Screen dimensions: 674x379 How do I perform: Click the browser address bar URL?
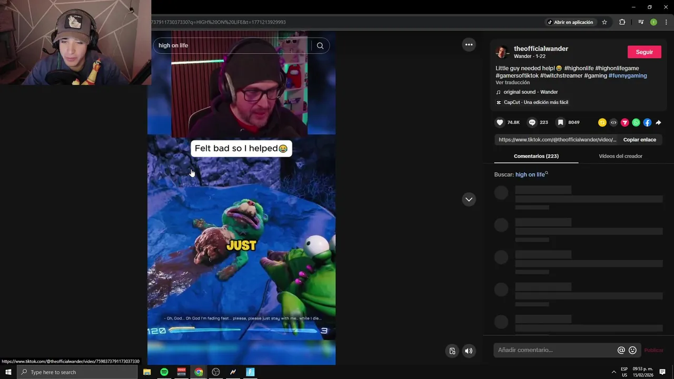218,22
